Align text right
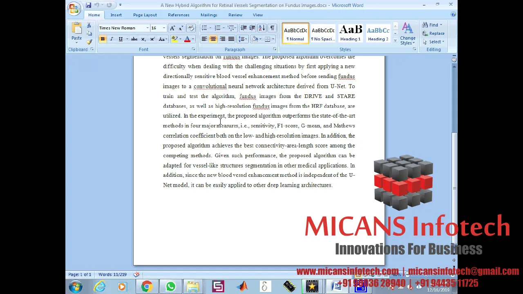The width and height of the screenshot is (523, 294). [222, 39]
